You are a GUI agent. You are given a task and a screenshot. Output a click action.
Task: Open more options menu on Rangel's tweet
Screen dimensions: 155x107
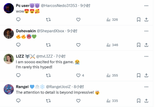click(146, 87)
